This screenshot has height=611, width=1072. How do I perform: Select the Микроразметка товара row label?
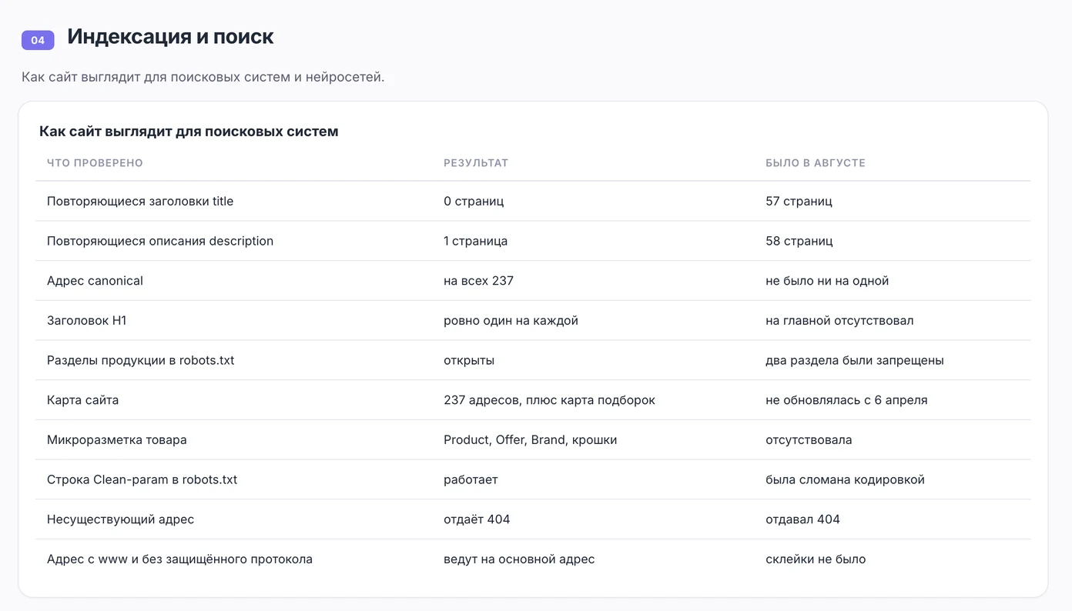(x=116, y=440)
